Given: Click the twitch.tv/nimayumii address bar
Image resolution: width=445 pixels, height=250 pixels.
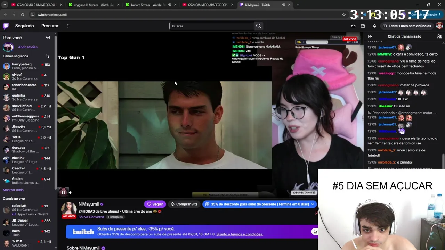Looking at the screenshot, I should [x=52, y=15].
